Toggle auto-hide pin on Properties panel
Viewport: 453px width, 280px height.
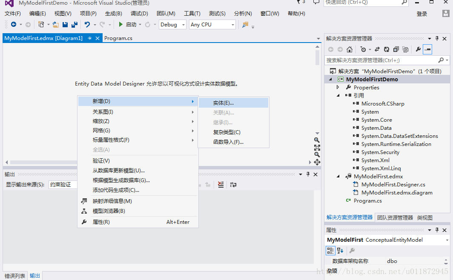[x=437, y=230]
